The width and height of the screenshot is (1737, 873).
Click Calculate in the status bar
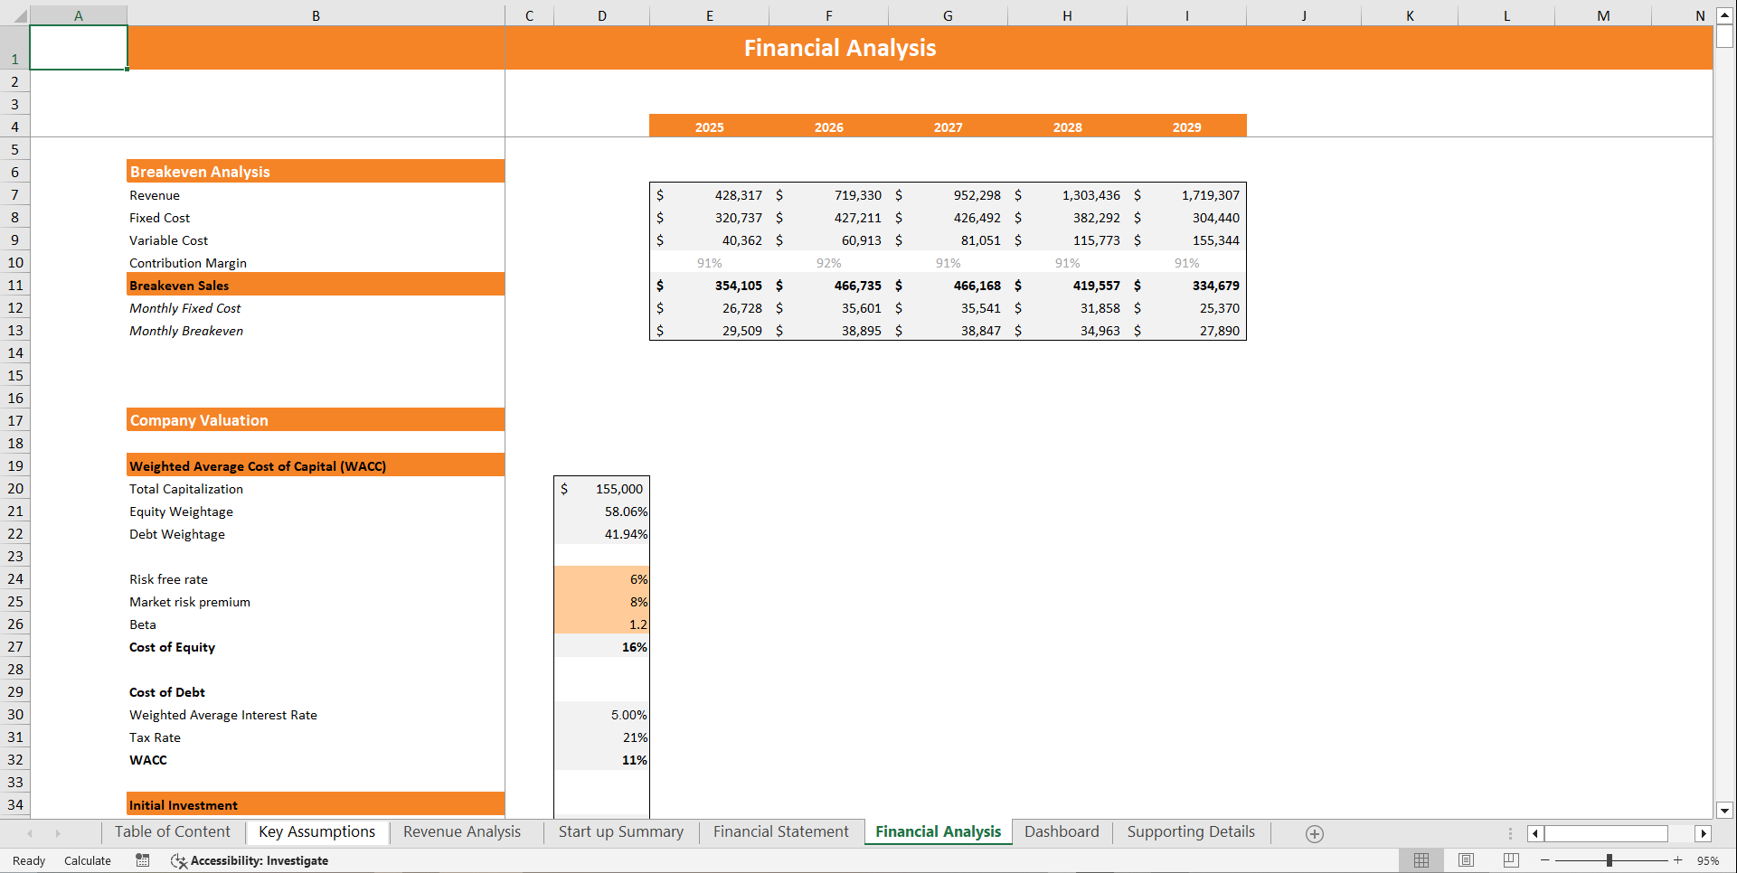(87, 860)
